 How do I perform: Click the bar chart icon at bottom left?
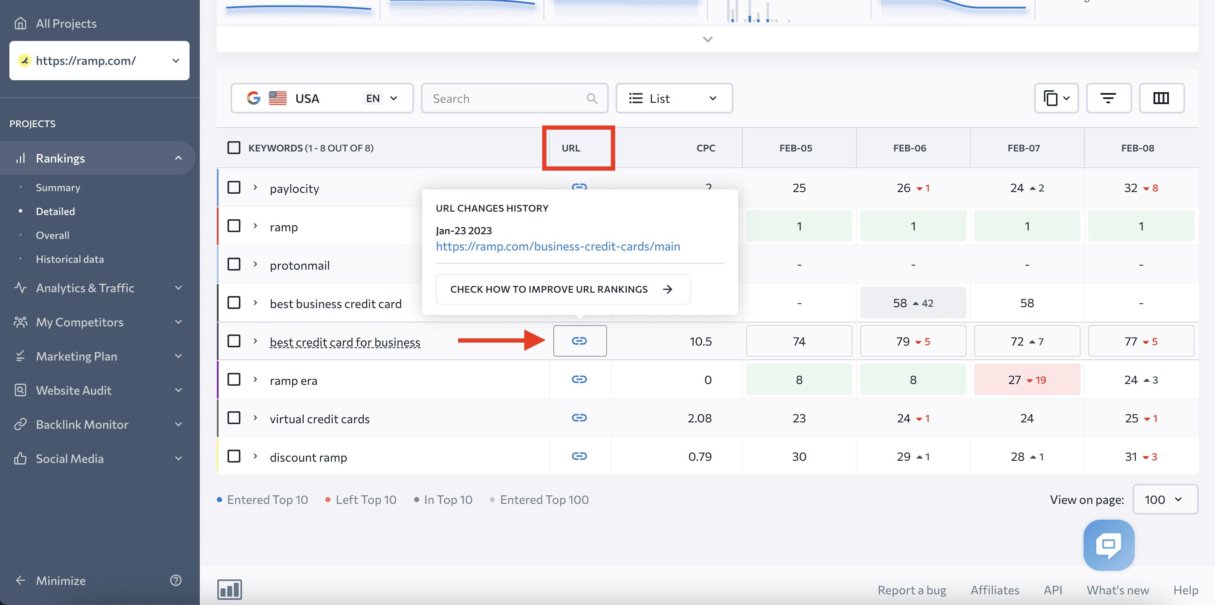(x=230, y=590)
